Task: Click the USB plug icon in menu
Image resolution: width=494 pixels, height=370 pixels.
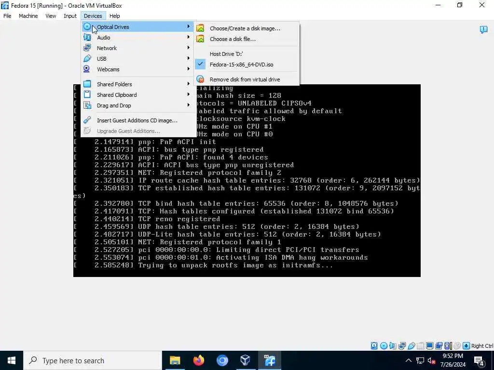Action: point(87,58)
